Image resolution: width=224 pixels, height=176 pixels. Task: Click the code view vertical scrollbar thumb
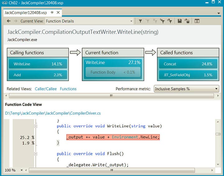pyautogui.click(x=218, y=134)
